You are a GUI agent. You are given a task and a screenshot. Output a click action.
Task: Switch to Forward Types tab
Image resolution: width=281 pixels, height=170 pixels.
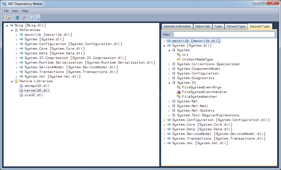[x=236, y=26]
